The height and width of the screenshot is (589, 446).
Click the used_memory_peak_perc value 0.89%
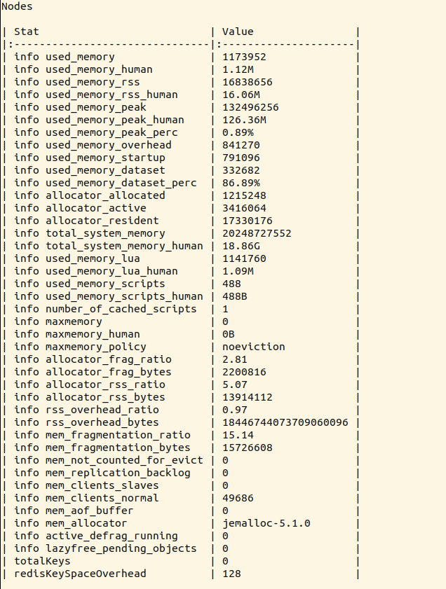pos(238,132)
